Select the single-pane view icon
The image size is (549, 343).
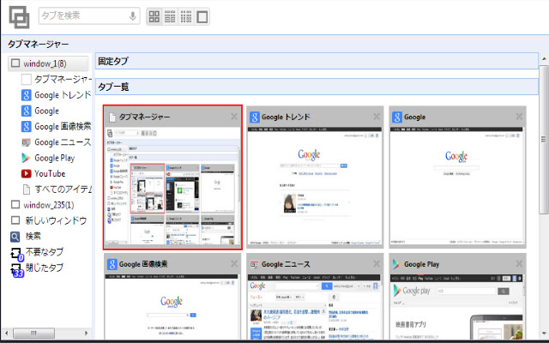(x=202, y=16)
